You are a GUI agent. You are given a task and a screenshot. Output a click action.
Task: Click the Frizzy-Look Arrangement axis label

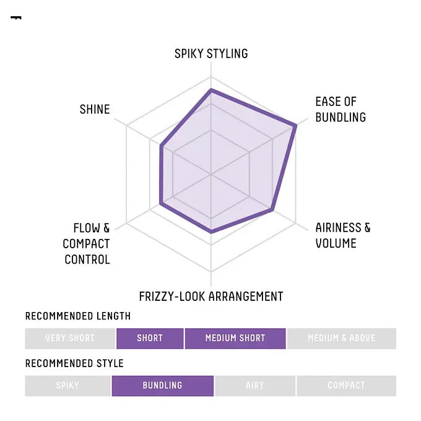tap(211, 297)
